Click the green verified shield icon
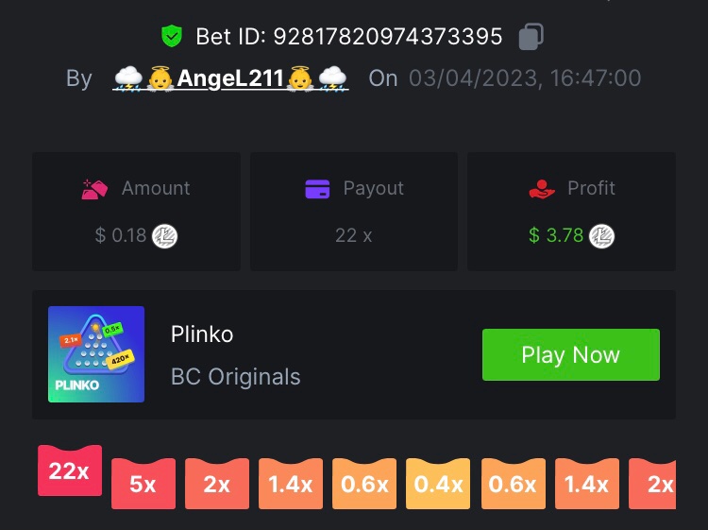This screenshot has width=708, height=530. point(172,36)
